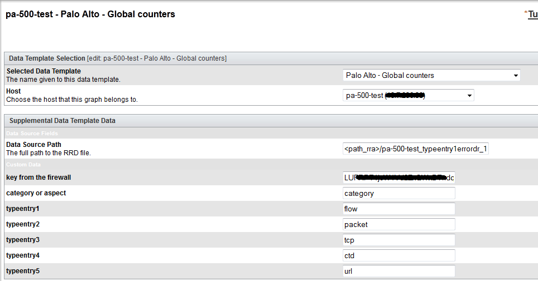Image resolution: width=538 pixels, height=281 pixels.
Task: Click typeentry3 field containing tcp
Action: tap(398, 240)
